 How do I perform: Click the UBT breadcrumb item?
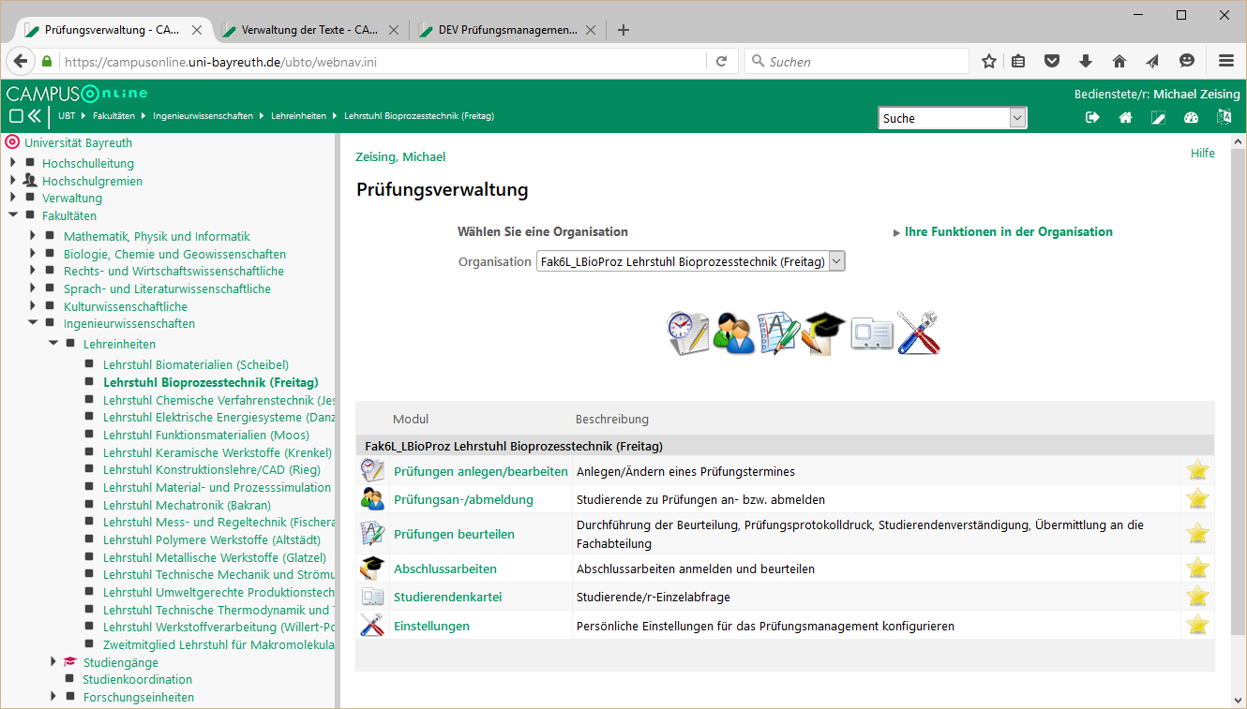(x=67, y=116)
